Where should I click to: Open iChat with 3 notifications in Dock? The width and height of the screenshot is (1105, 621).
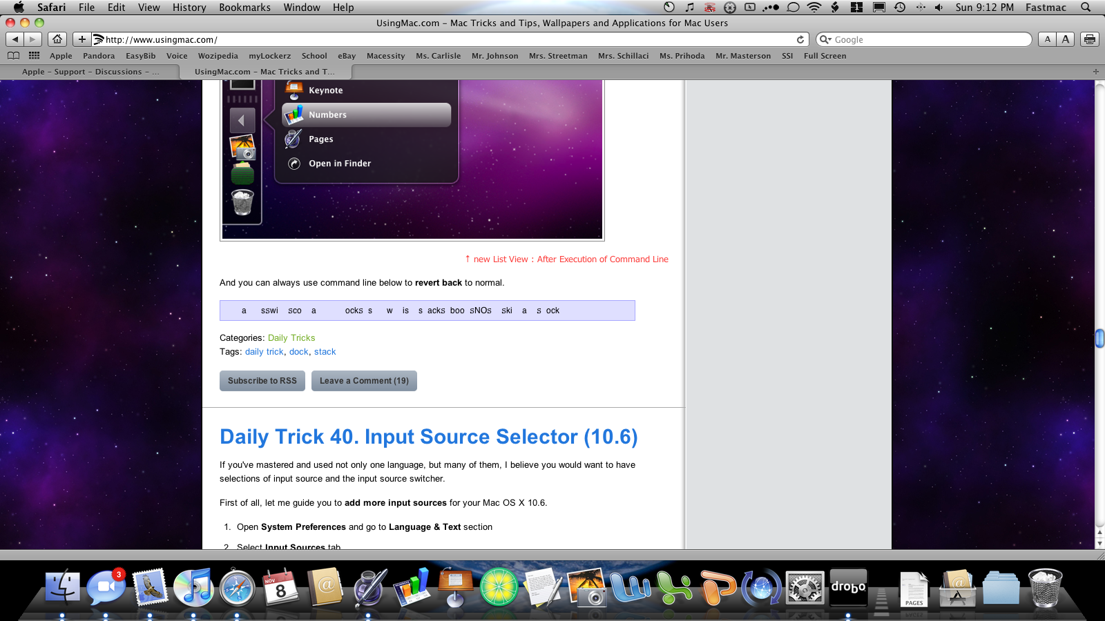(x=106, y=588)
